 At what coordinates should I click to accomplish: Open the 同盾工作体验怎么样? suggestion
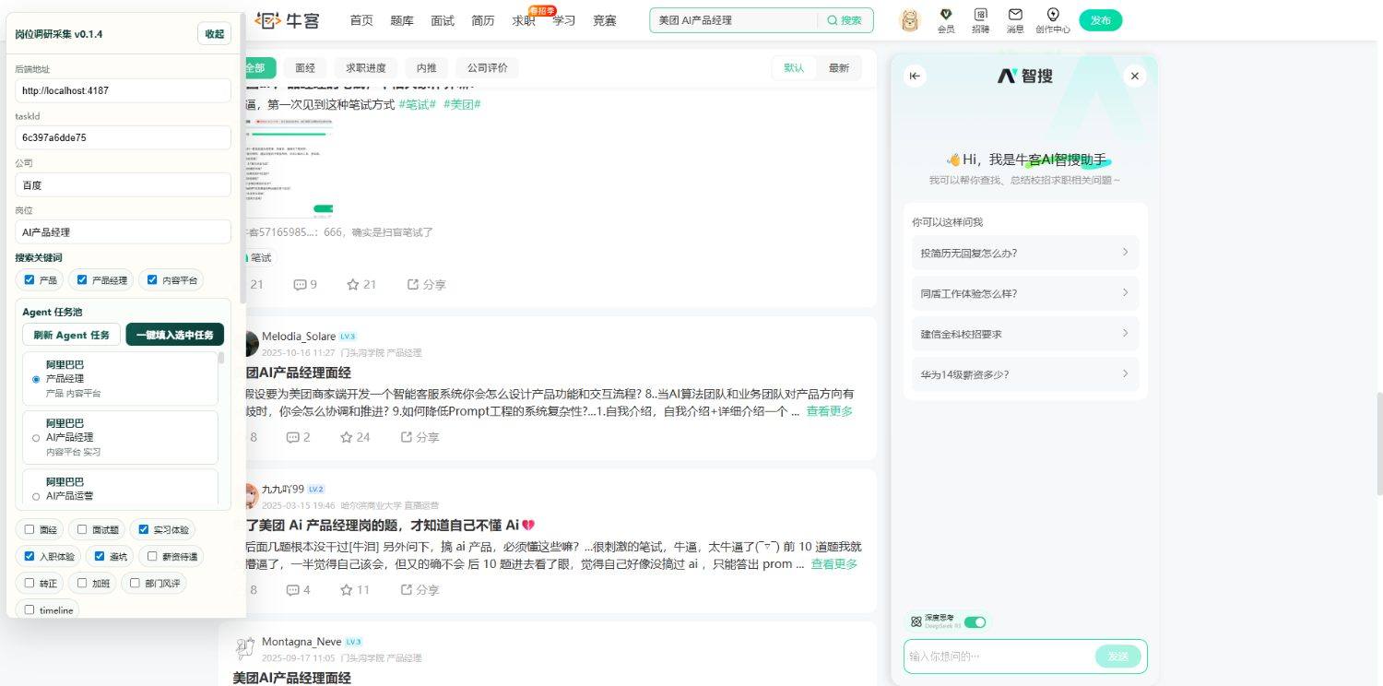(x=1025, y=293)
